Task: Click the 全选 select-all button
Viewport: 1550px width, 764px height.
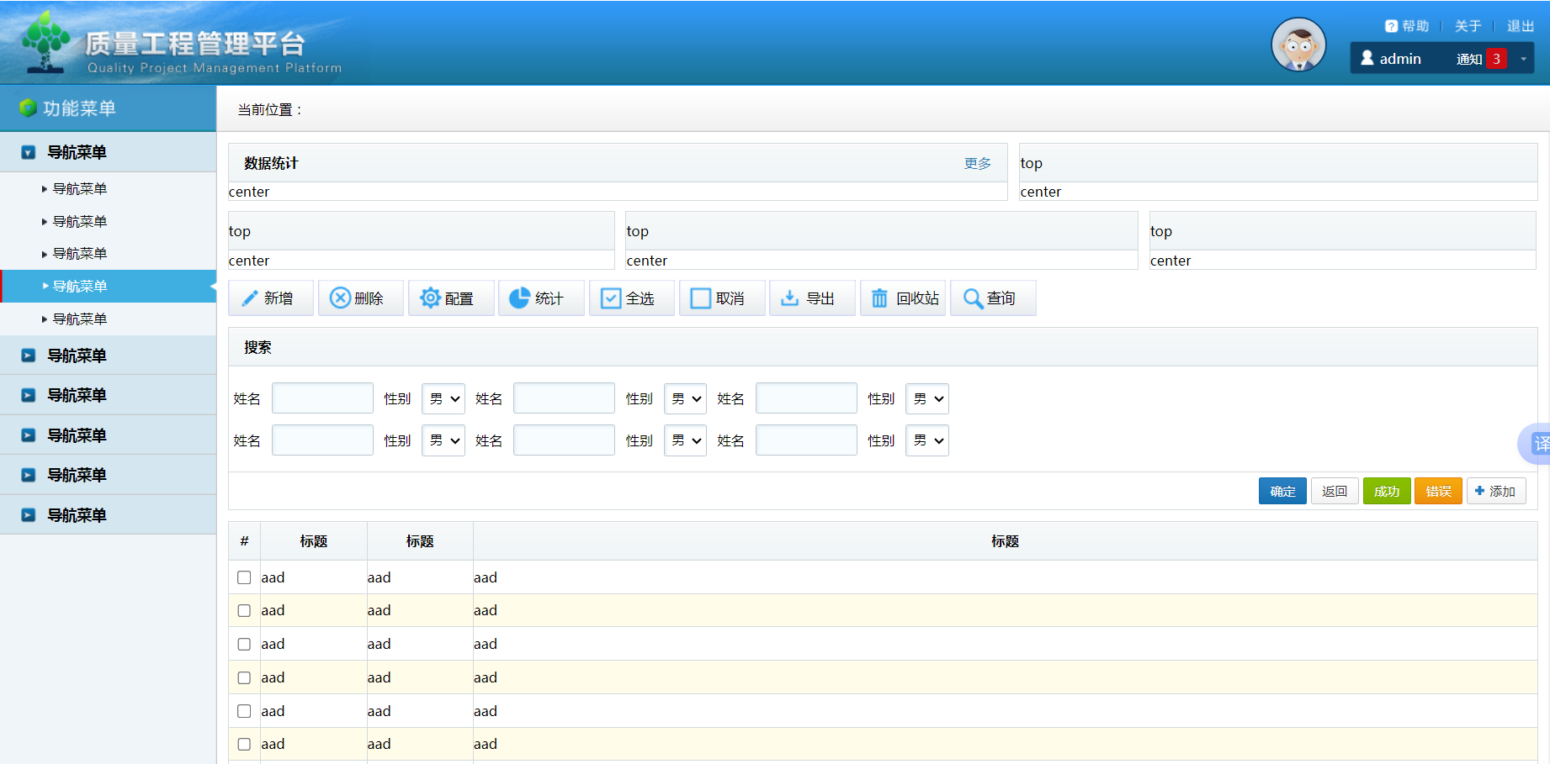Action: click(631, 298)
